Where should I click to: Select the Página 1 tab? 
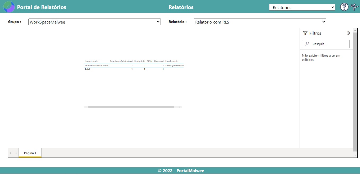point(30,153)
